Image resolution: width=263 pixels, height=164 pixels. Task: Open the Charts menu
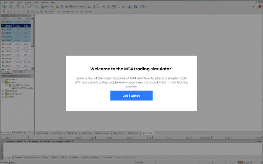(x=28, y=3)
